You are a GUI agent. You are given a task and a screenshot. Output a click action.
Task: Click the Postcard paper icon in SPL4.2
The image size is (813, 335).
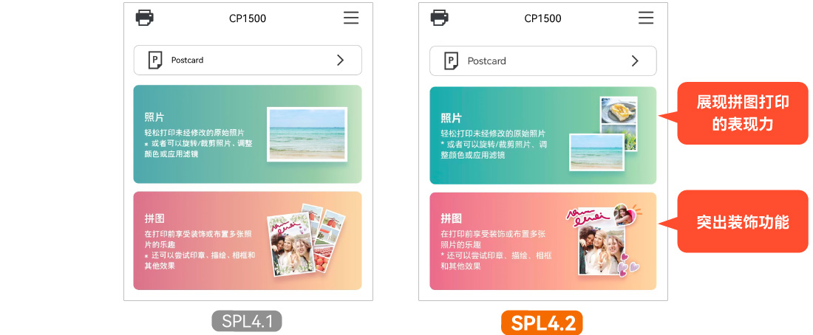(x=451, y=61)
